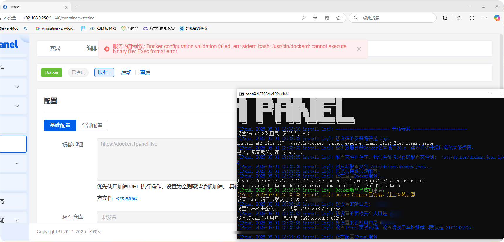Close the 1Panel browser tab
Screen dimensions: 504x242
[66, 7]
